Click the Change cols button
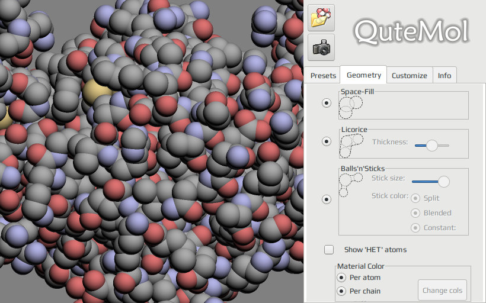The height and width of the screenshot is (303, 486). click(x=442, y=291)
